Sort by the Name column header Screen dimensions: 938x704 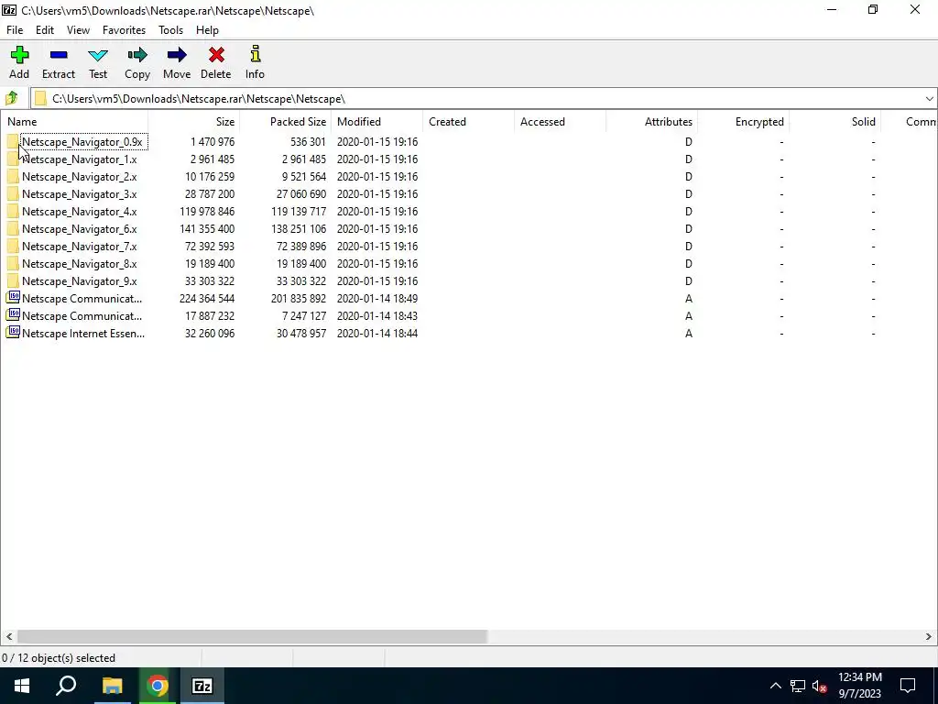(74, 122)
